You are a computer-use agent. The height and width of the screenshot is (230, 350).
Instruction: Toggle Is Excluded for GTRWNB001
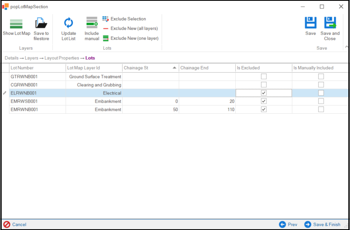coord(264,77)
